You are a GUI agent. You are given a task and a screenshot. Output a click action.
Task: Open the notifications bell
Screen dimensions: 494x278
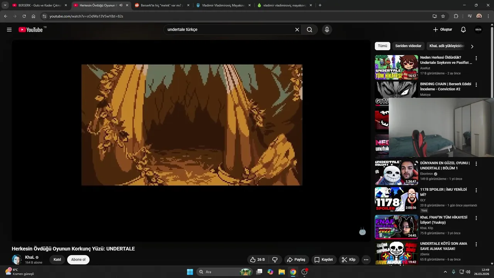464,30
